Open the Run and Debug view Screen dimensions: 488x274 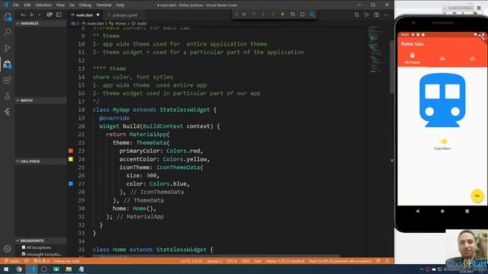click(7, 64)
